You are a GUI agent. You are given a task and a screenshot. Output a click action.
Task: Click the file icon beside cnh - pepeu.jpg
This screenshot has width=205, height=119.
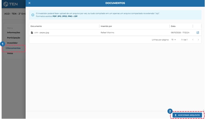pyautogui.click(x=32, y=32)
